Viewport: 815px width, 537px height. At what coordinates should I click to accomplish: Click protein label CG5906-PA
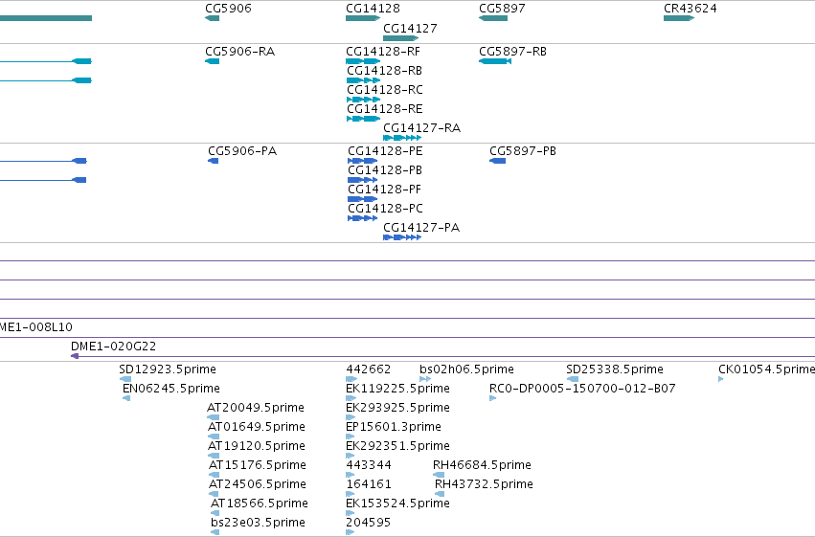coord(242,151)
